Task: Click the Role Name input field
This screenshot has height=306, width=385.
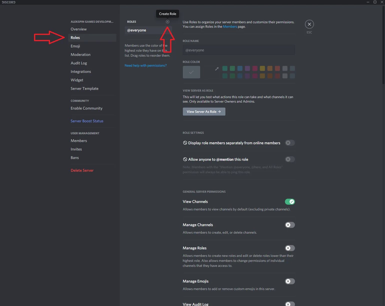Action: (x=239, y=50)
